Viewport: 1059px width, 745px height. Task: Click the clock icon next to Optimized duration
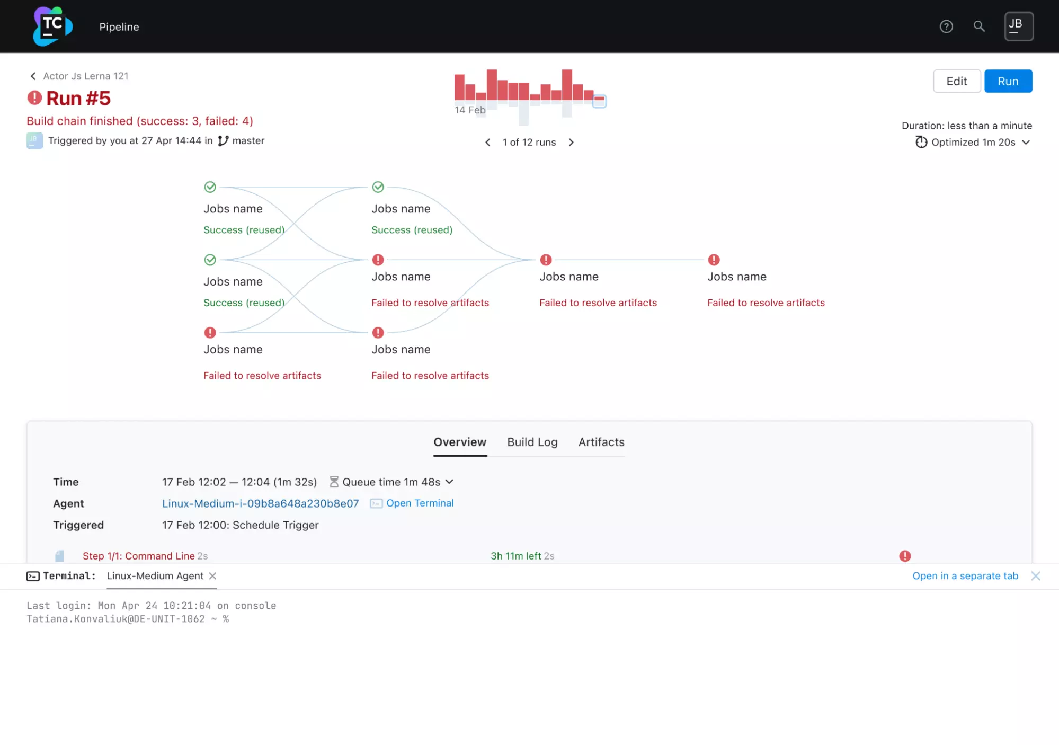click(x=920, y=142)
